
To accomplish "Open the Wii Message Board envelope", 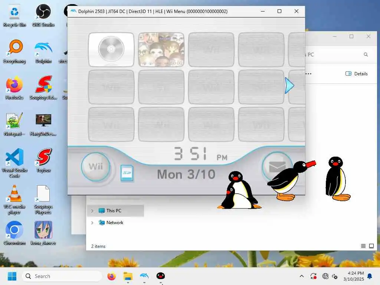I will click(x=277, y=167).
